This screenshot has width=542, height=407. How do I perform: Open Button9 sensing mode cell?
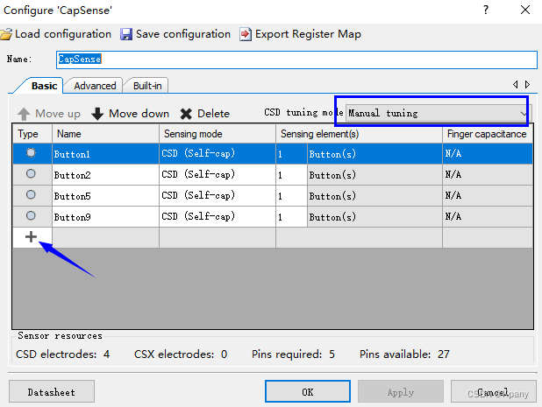[218, 216]
